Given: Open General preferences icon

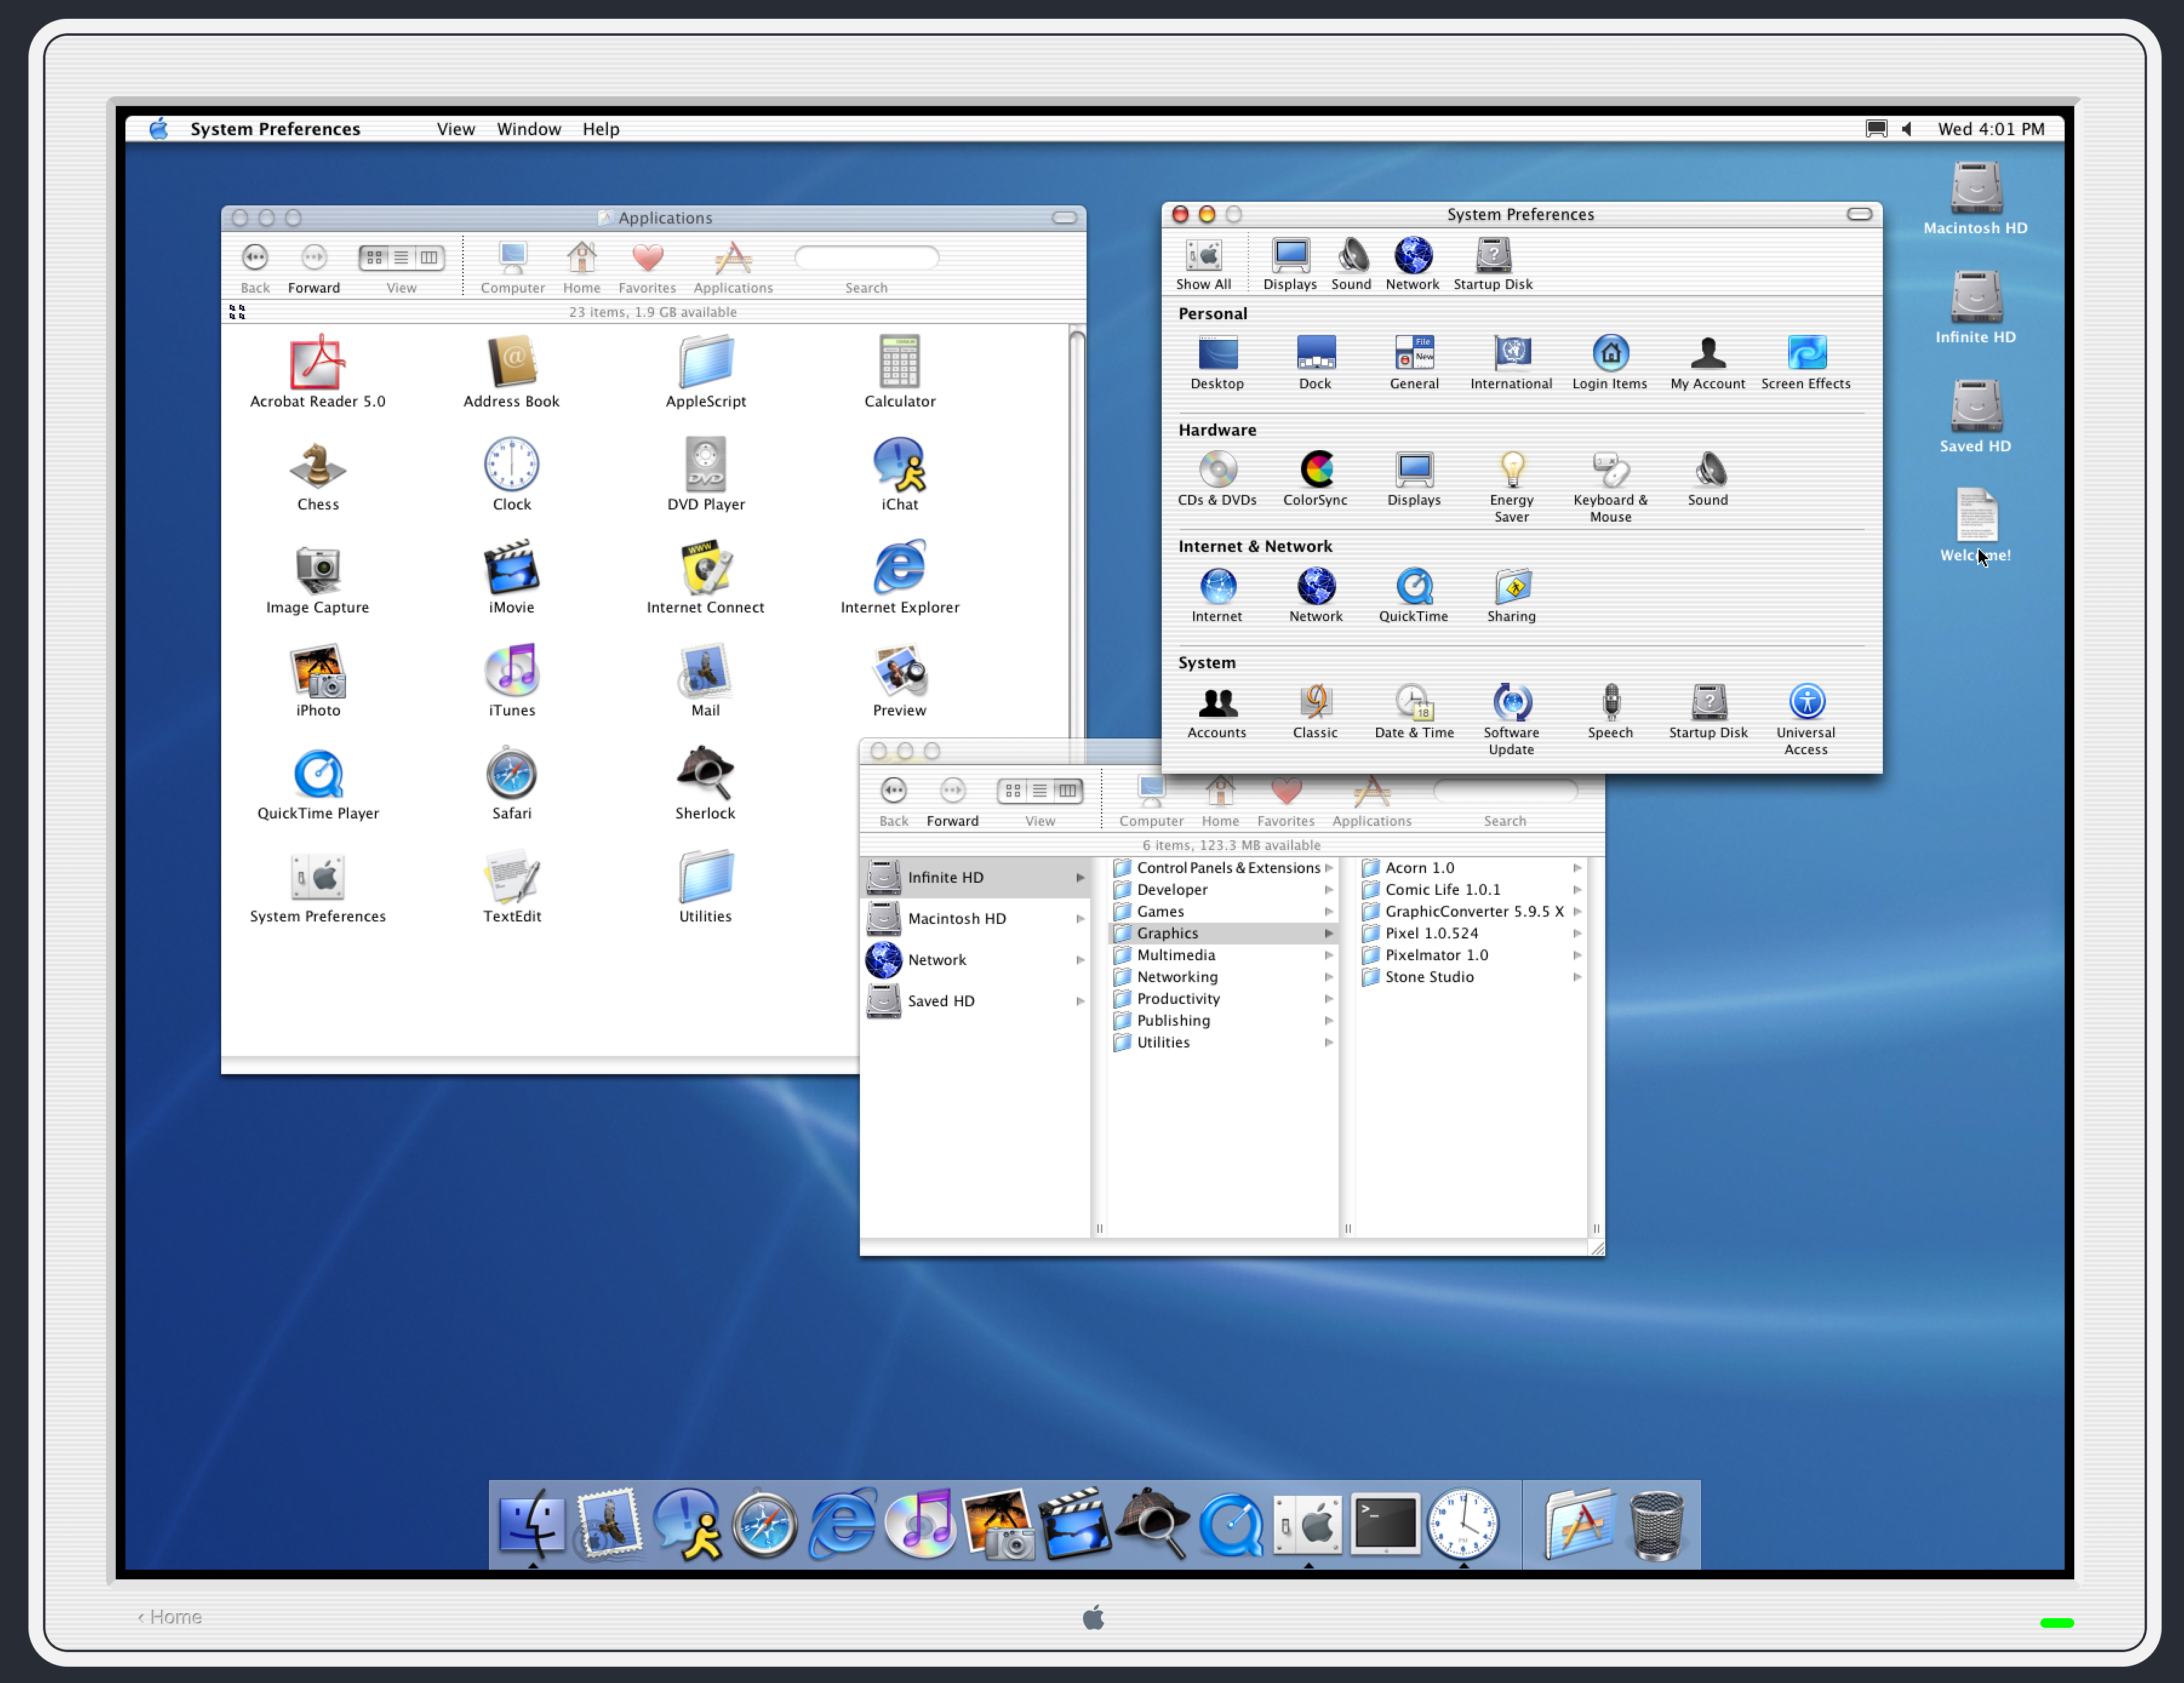Looking at the screenshot, I should [1414, 362].
